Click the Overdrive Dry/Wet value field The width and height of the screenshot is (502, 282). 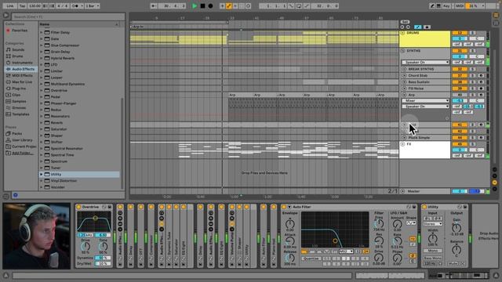tap(103, 264)
